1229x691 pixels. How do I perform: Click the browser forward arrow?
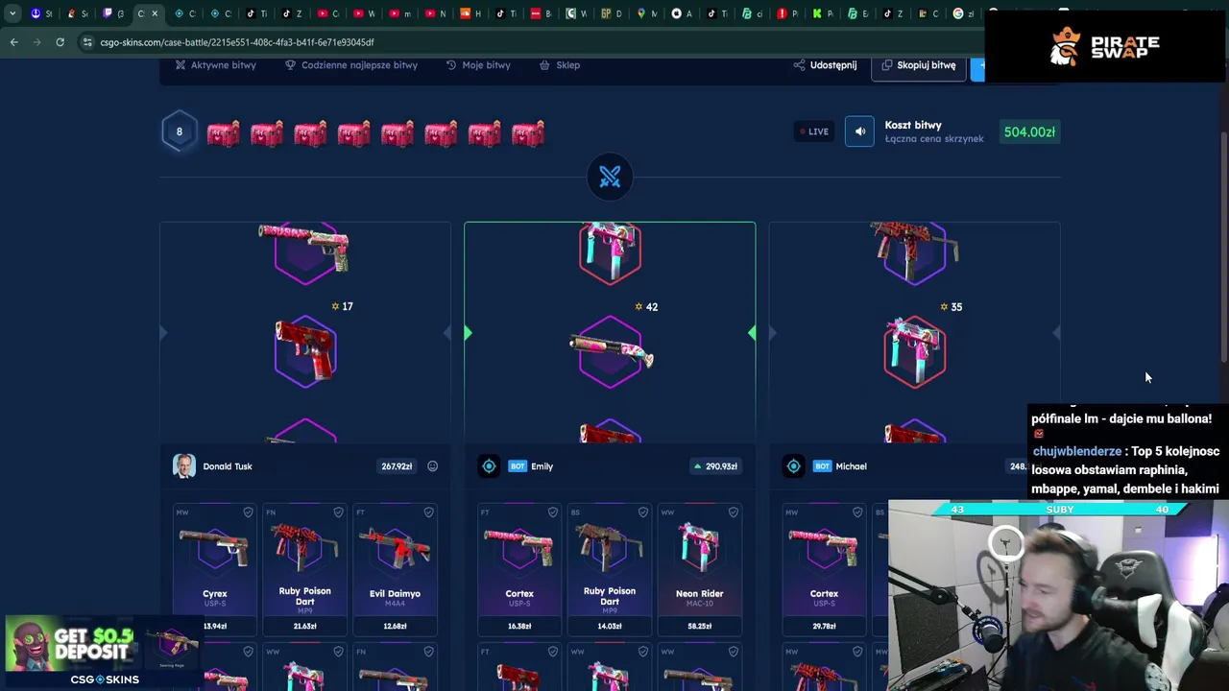[36, 42]
